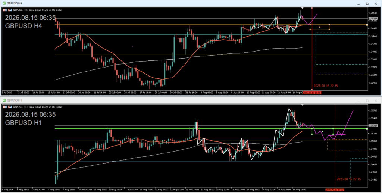Select the orange rectangle's center handle on H4 chart
382x193 pixels.
320,27
